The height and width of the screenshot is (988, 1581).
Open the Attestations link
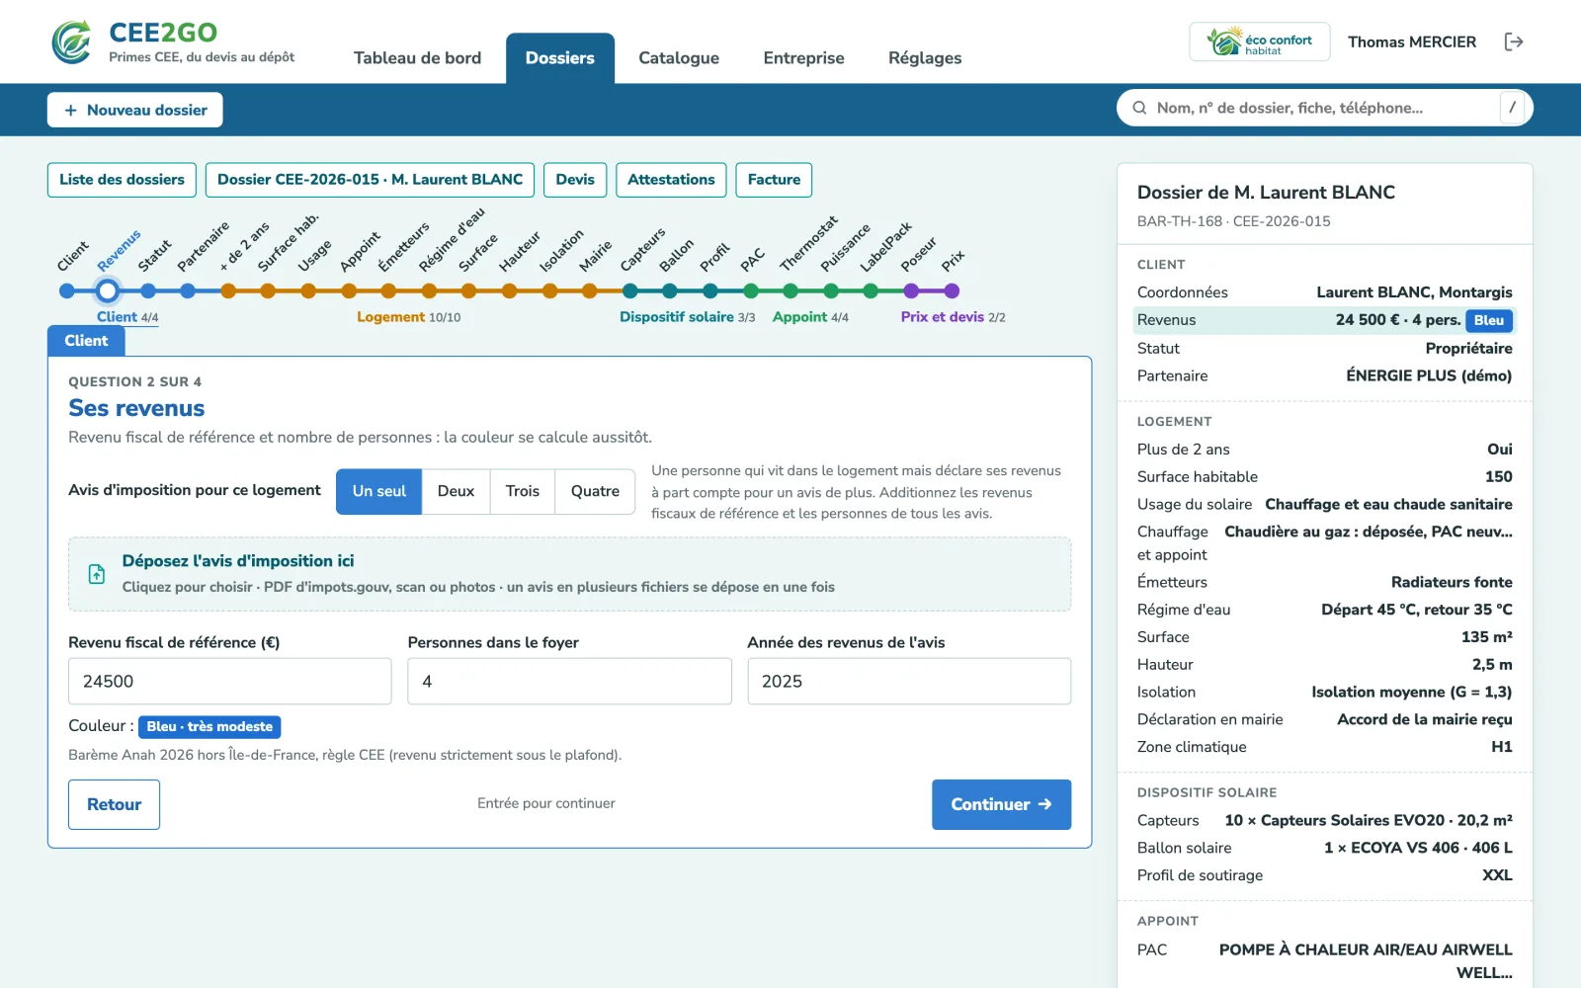pos(671,180)
